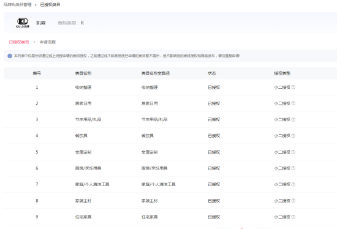Click 全屋定制 in the 类目名称全路径 column
The height and width of the screenshot is (229, 337).
(150, 152)
